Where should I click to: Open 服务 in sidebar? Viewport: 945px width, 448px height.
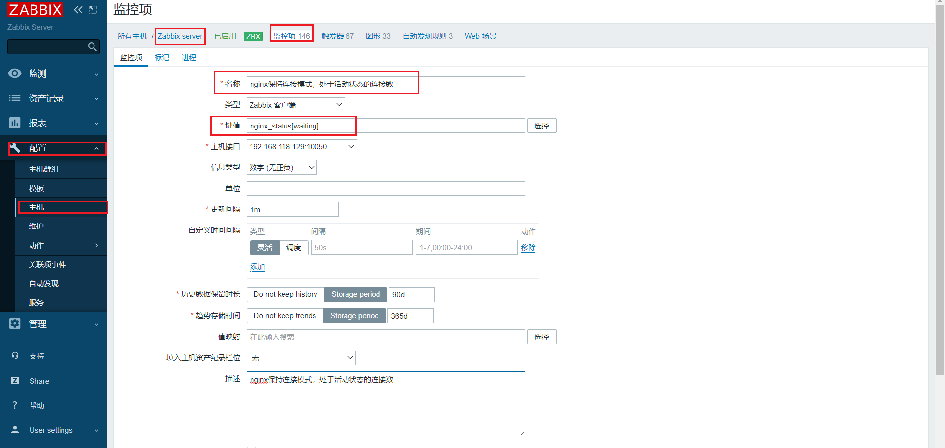tap(61, 302)
